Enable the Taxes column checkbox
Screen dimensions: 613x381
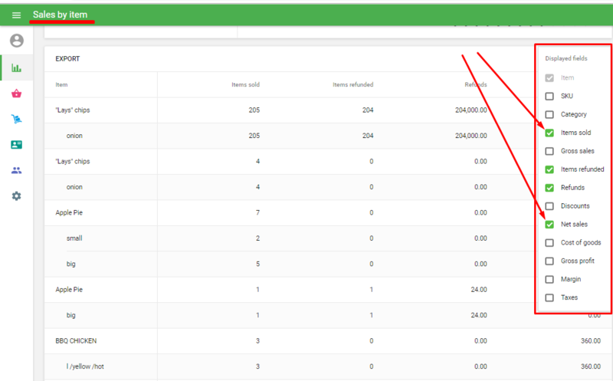(549, 297)
